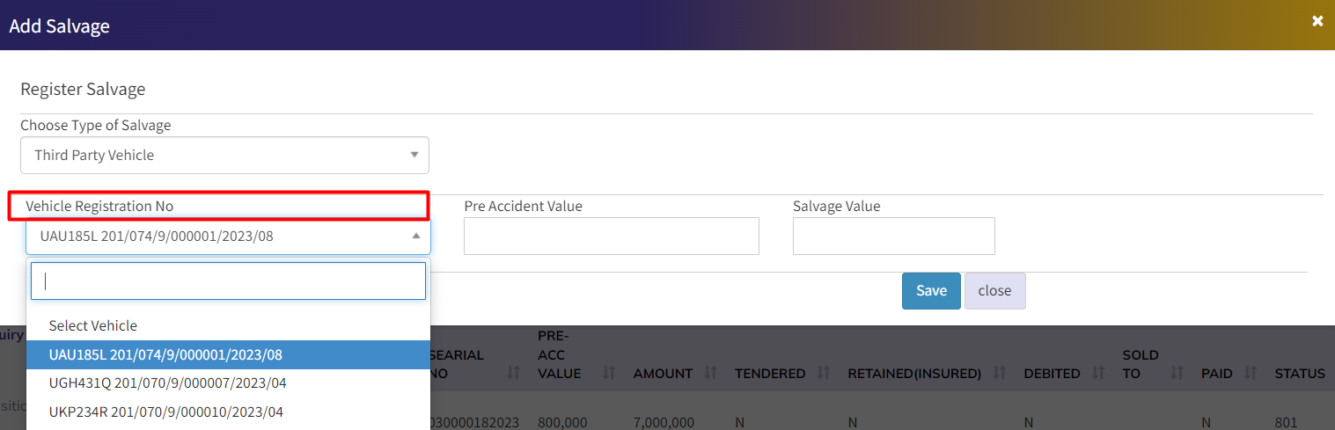Pick vehicle UGH431Q from the list
The image size is (1335, 430).
[167, 383]
